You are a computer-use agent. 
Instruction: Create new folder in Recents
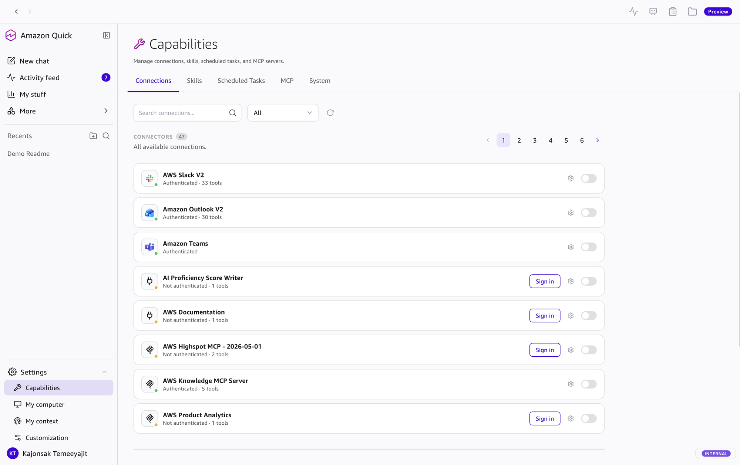(x=93, y=136)
